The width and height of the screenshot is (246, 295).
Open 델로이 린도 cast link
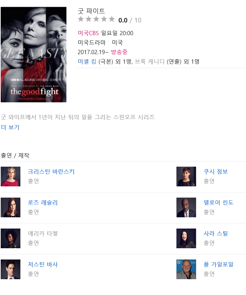[219, 203]
